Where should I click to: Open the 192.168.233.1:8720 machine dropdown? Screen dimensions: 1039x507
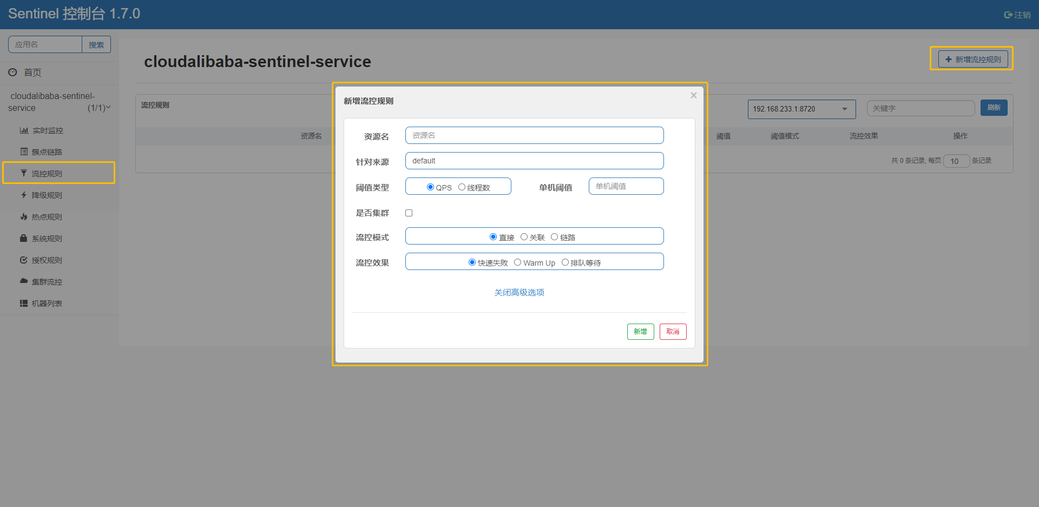point(801,109)
